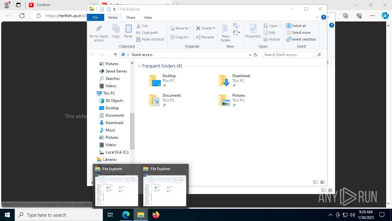Switch to the Share ribbon tab

click(131, 17)
